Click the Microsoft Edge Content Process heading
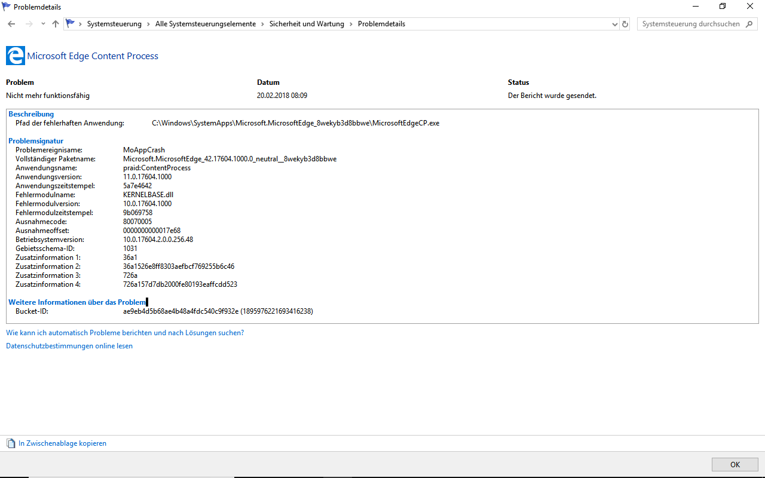 pos(93,56)
